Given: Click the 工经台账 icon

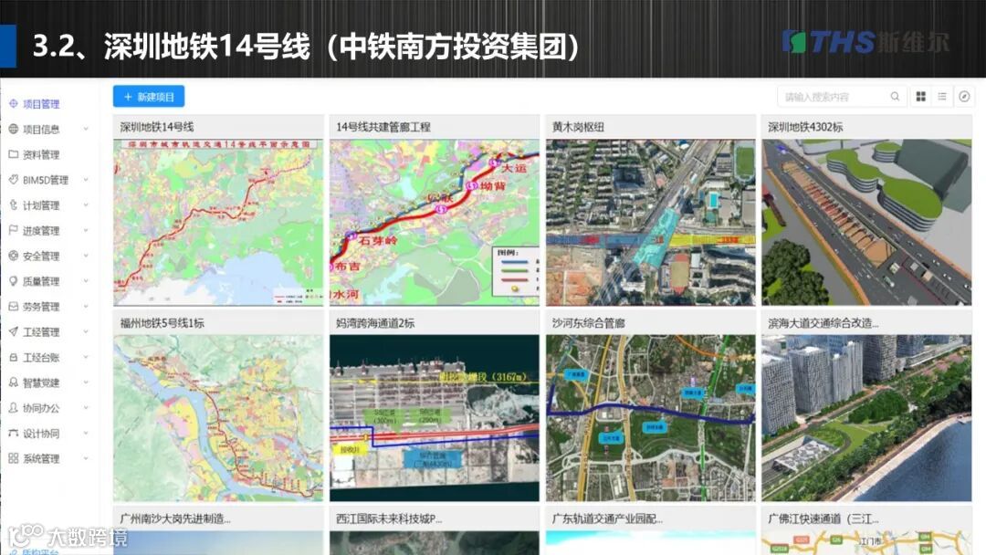Looking at the screenshot, I should click(x=13, y=357).
